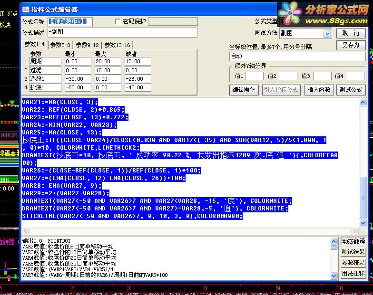Screen dimensions: 373x295
Task: Toggle the 密码保护 checkbox
Action: pyautogui.click(x=118, y=22)
